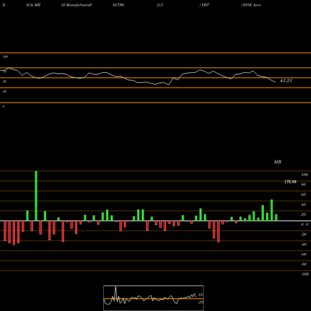The height and width of the screenshot is (311, 311).
Task: Click the RSI value label 41.21
Action: (286, 81)
